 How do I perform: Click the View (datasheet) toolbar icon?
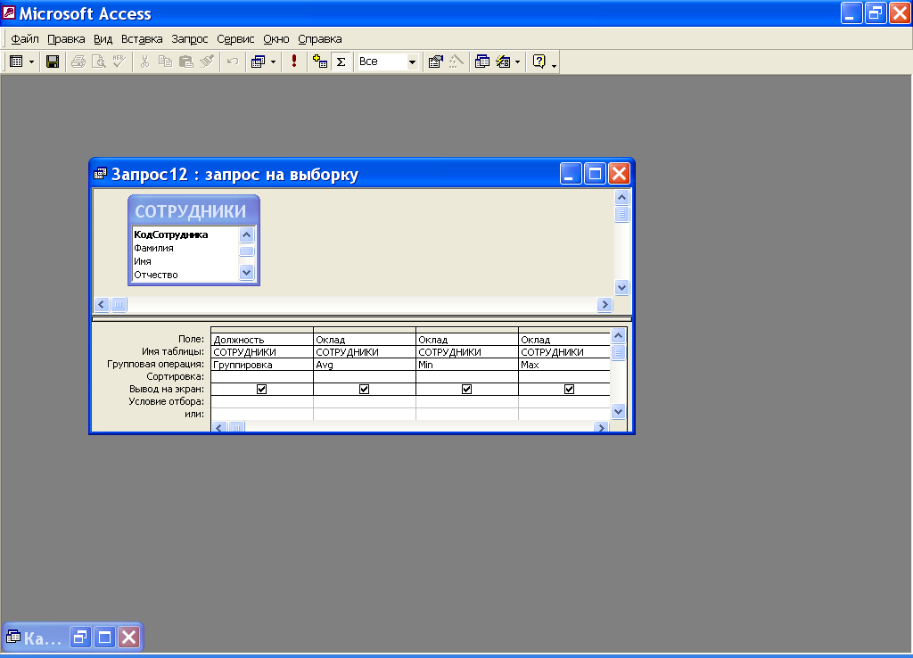(16, 62)
